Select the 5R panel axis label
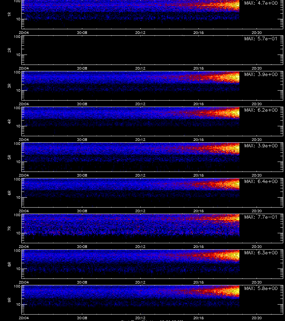 (x=9, y=157)
